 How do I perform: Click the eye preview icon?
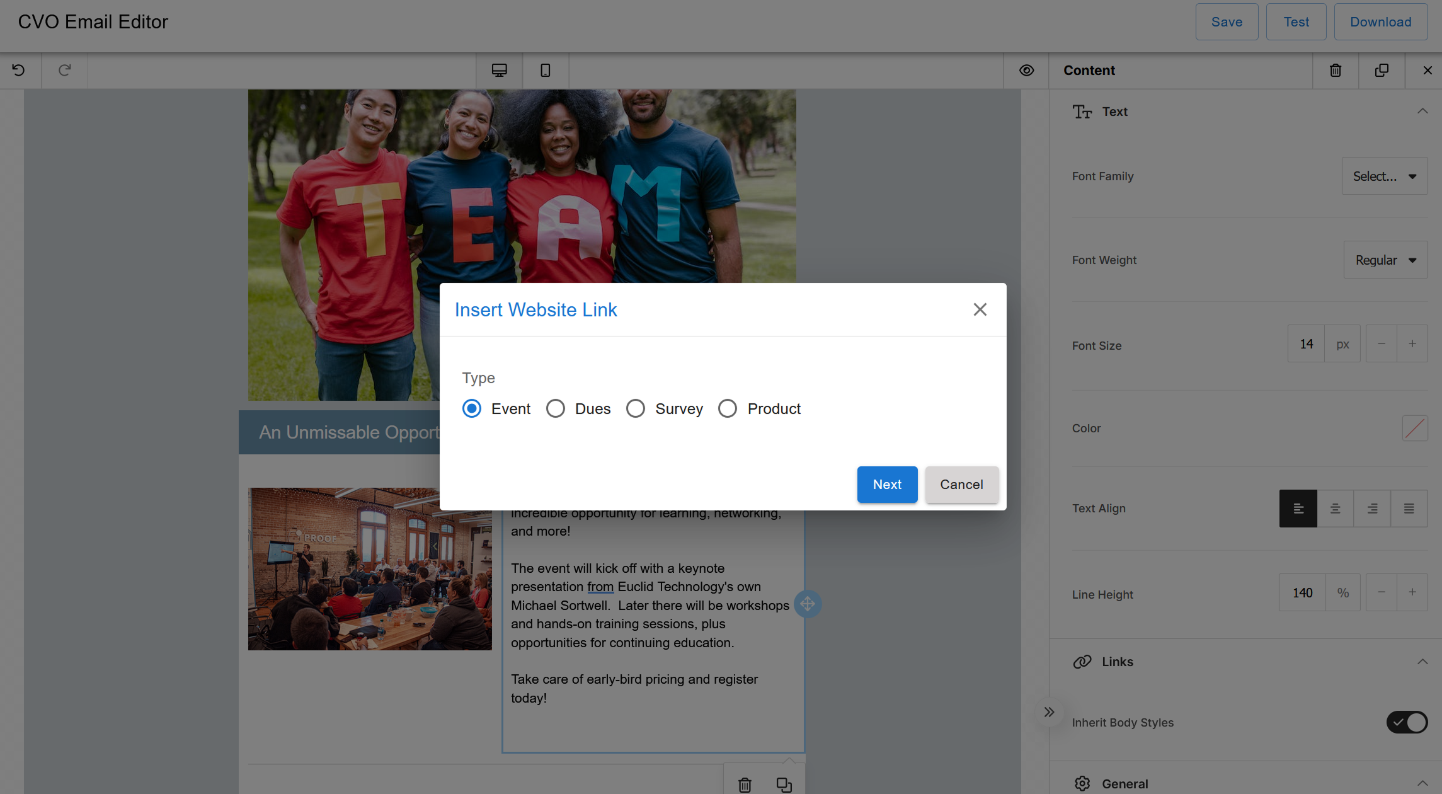[1026, 70]
